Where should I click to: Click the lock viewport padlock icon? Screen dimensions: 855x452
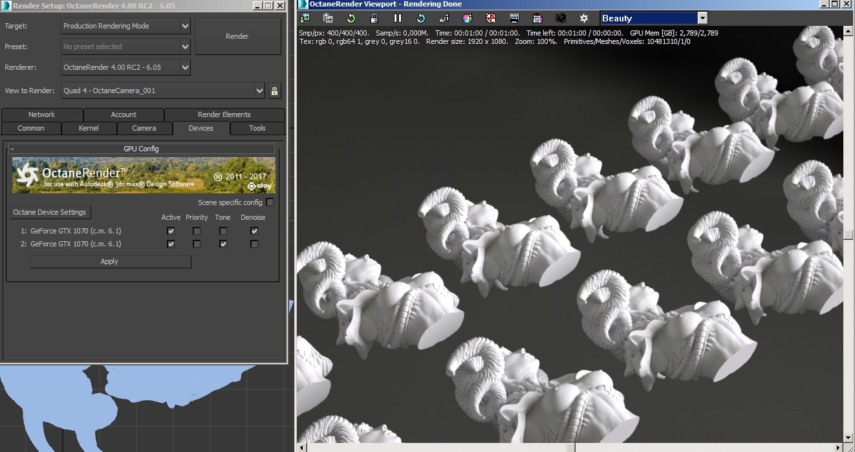(x=374, y=18)
